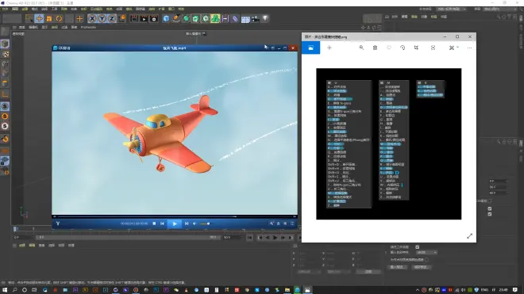Toggle fullscreen in the video player
Image resolution: width=524 pixels, height=294 pixels.
292,223
